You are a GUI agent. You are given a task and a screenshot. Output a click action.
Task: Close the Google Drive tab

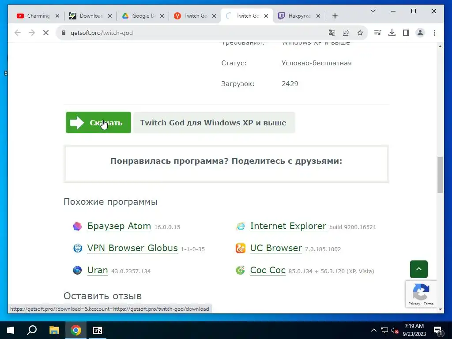click(x=162, y=16)
